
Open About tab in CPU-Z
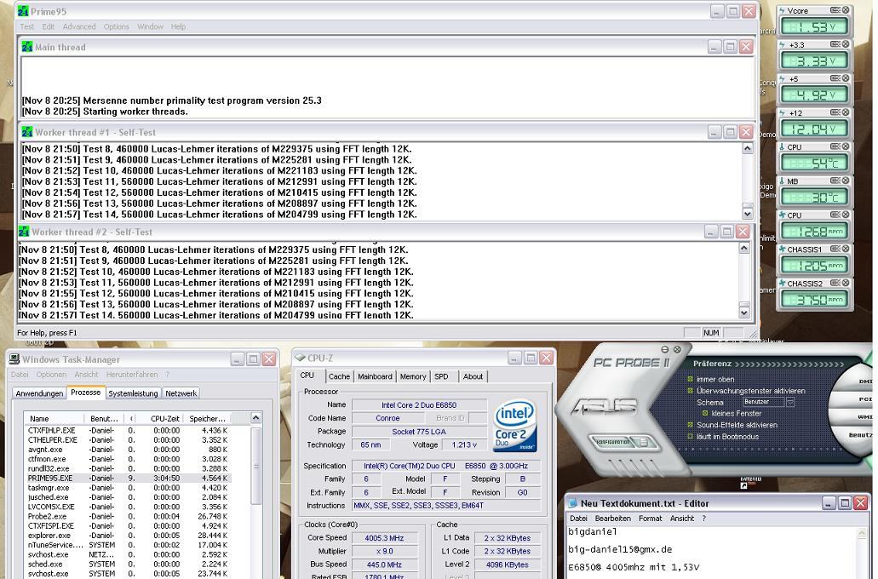pyautogui.click(x=473, y=376)
